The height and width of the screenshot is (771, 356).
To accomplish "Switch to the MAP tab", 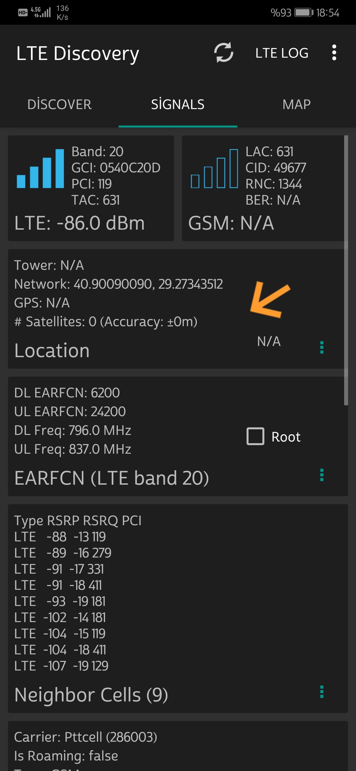I will coord(297,104).
